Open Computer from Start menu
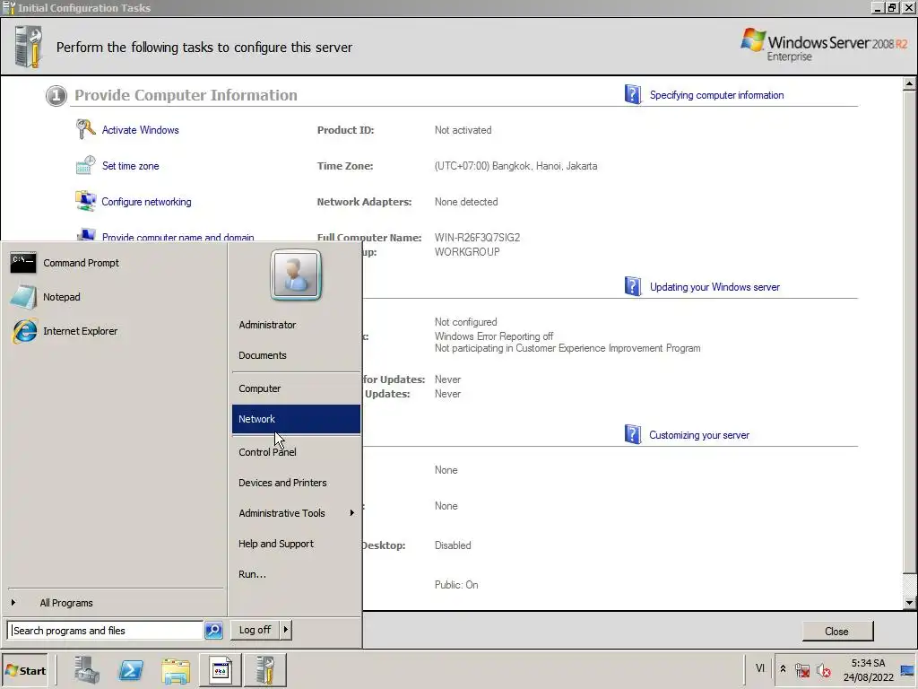The height and width of the screenshot is (689, 918). pyautogui.click(x=296, y=388)
